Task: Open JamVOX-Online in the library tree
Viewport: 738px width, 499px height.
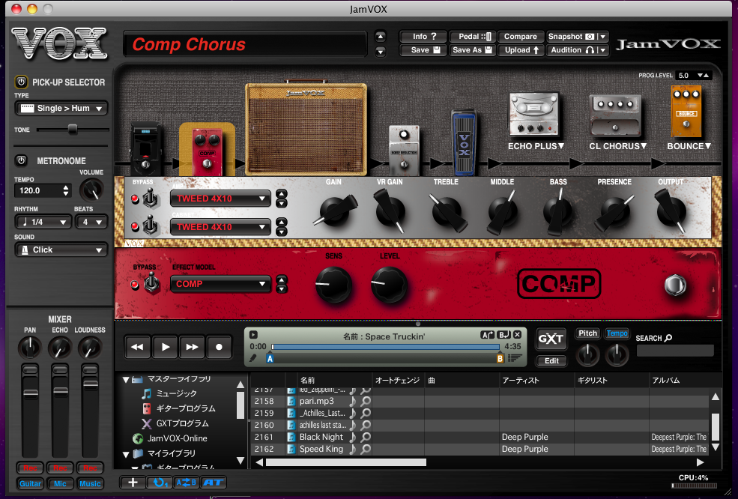Action: coord(177,438)
